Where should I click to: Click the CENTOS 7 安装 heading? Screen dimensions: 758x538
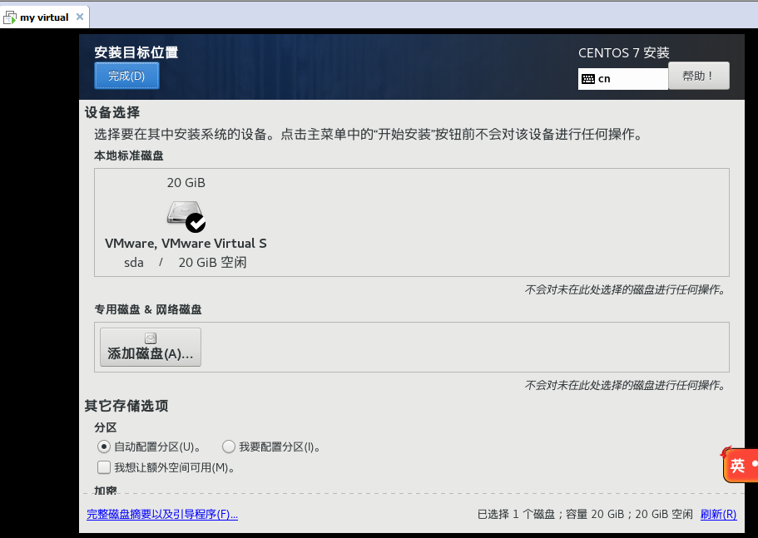pyautogui.click(x=623, y=52)
